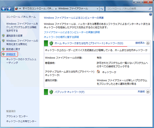Click Windows ファイアウォールの状態 label

click(64, 58)
